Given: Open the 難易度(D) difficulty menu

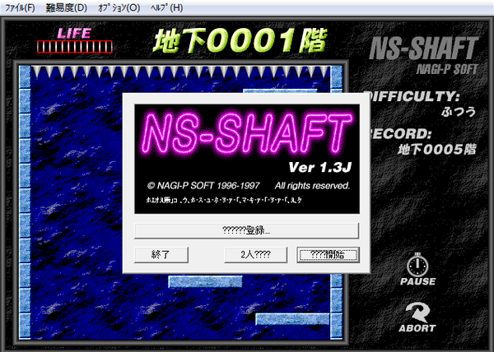Looking at the screenshot, I should click(66, 7).
